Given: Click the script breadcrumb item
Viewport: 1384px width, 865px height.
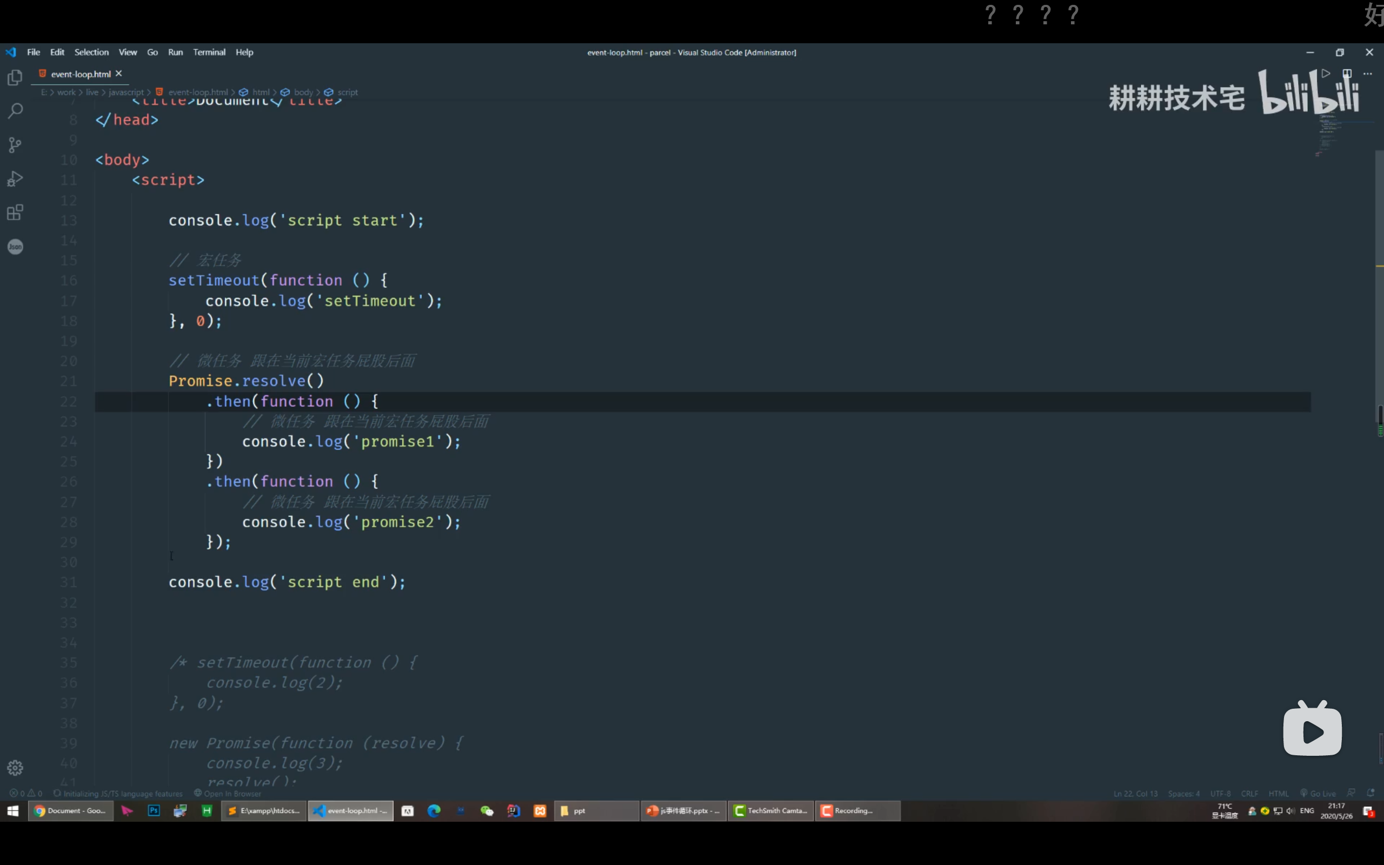Looking at the screenshot, I should tap(347, 92).
